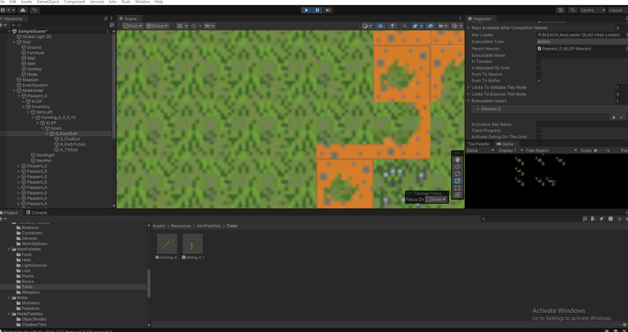The height and width of the screenshot is (332, 628).
Task: Open the Component menu
Action: point(74,2)
